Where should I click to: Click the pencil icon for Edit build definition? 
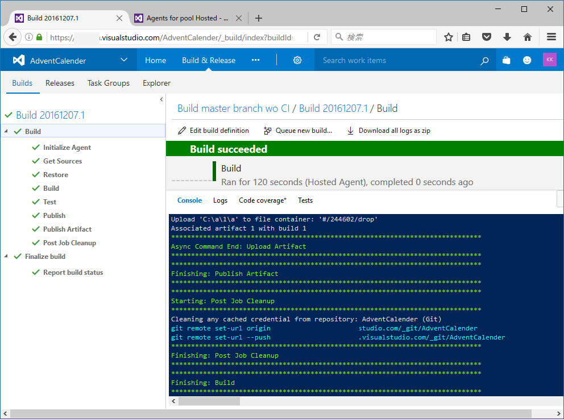pos(182,131)
